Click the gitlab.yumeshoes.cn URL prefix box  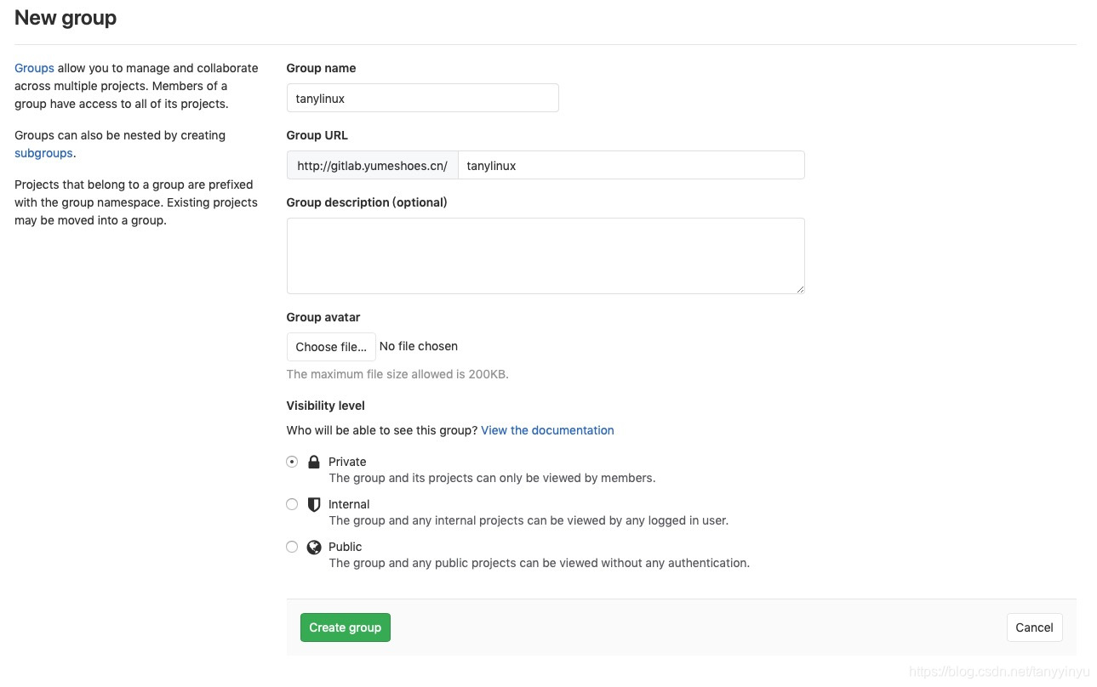coord(372,165)
